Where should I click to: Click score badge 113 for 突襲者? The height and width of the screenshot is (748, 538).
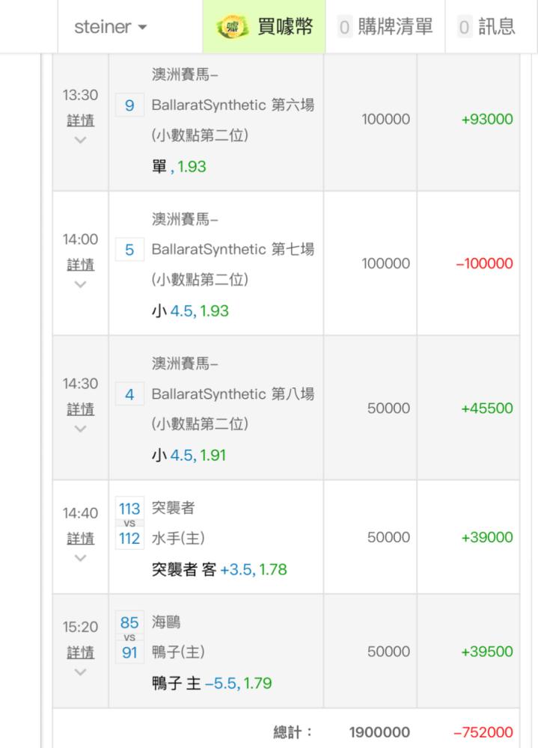(129, 509)
